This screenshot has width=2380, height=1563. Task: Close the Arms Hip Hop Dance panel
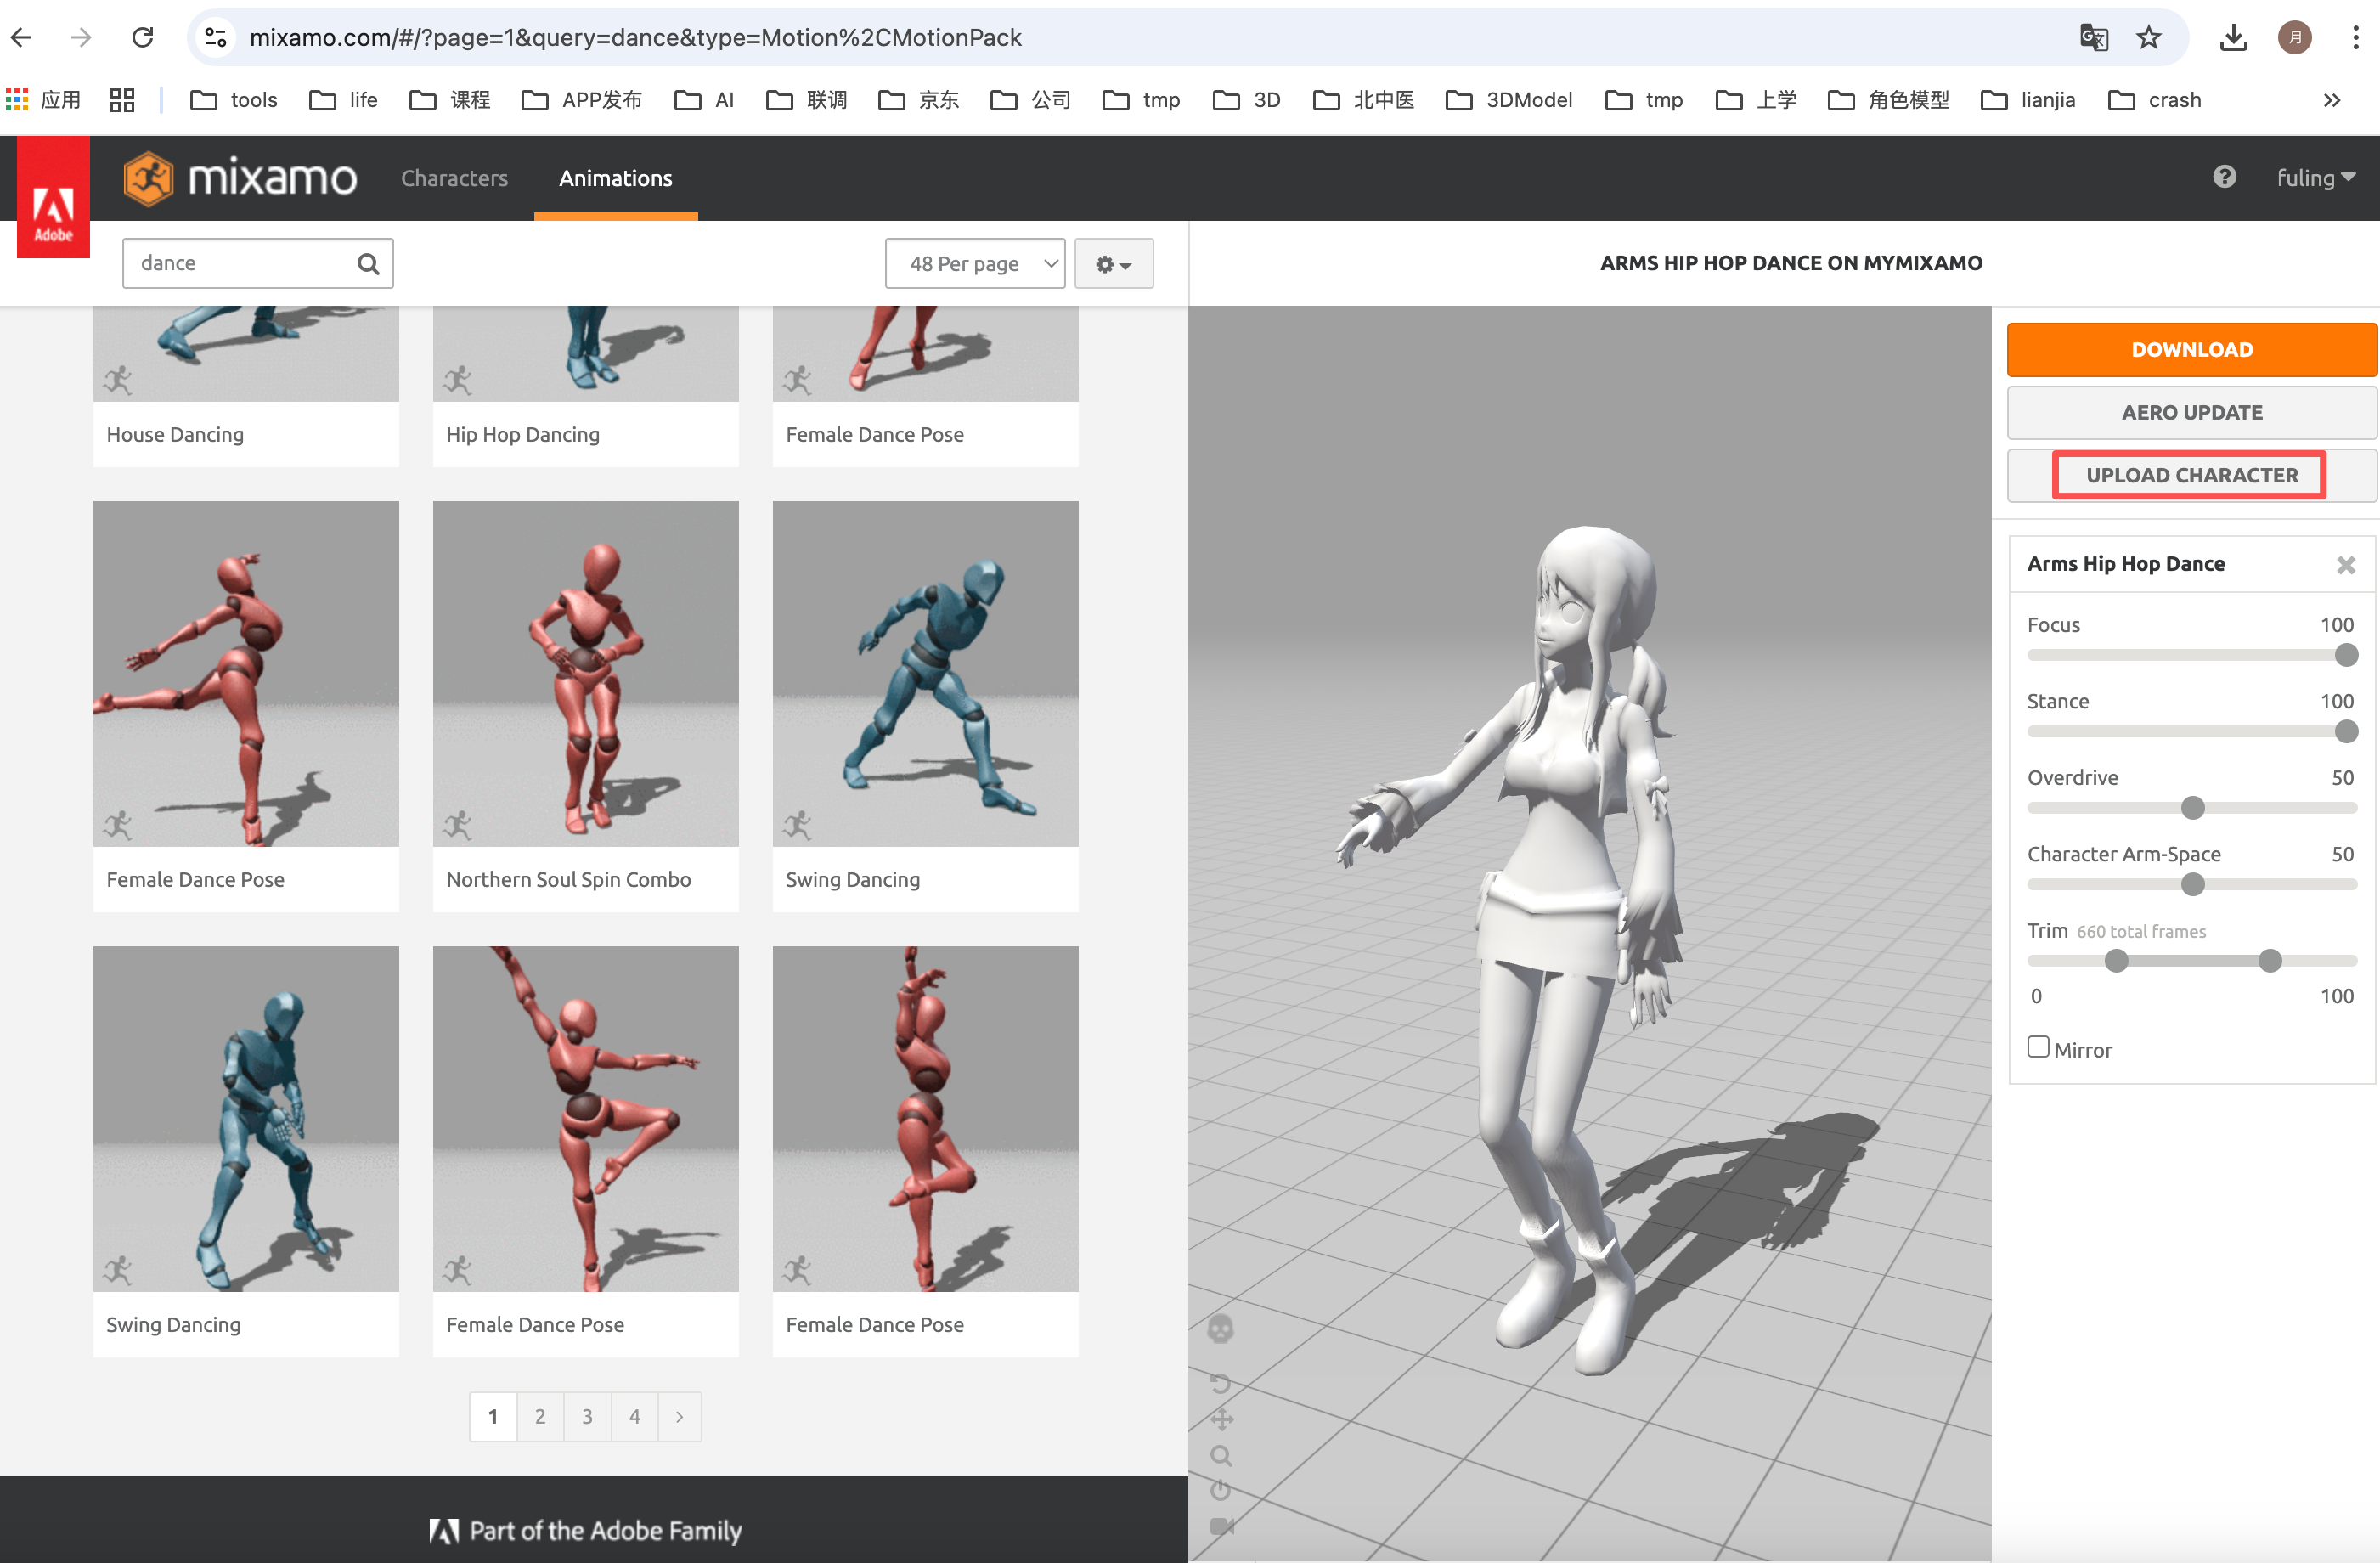2346,565
